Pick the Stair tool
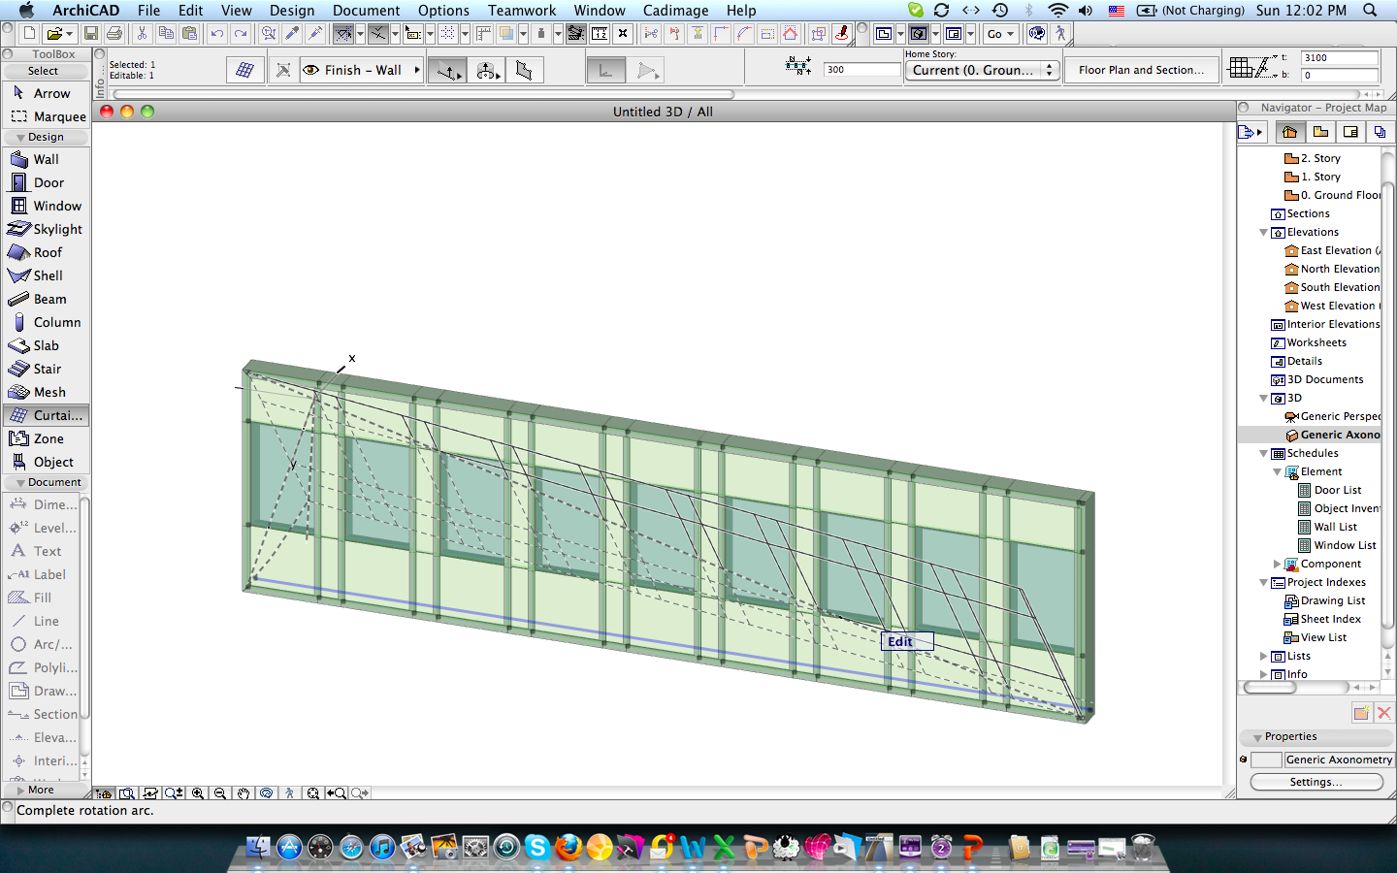This screenshot has height=873, width=1397. (x=46, y=369)
